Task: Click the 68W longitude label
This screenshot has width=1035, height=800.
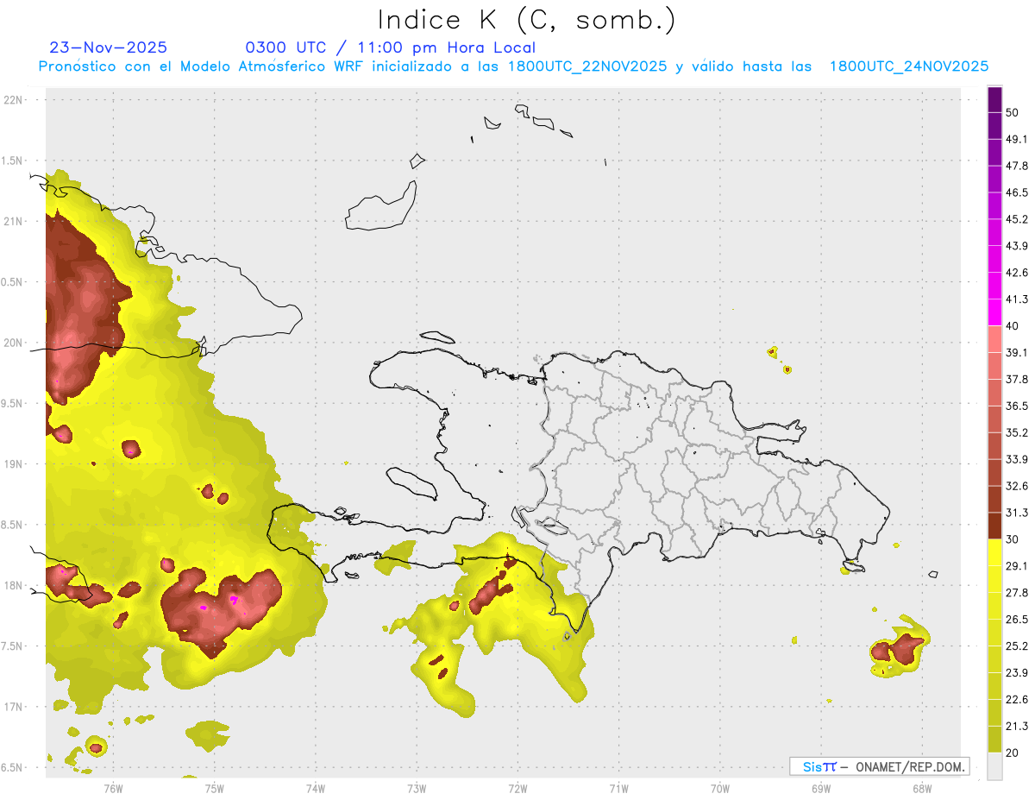Action: [x=922, y=788]
